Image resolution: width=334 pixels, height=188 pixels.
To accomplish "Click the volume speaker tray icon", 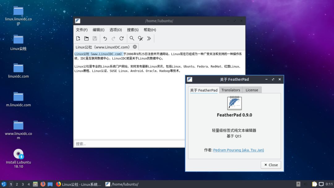I will click(306, 184).
